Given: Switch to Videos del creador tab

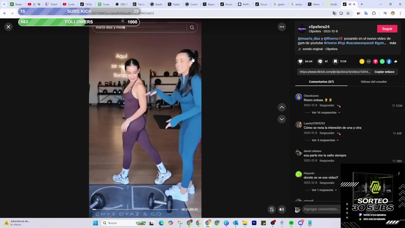Looking at the screenshot, I should (x=374, y=82).
